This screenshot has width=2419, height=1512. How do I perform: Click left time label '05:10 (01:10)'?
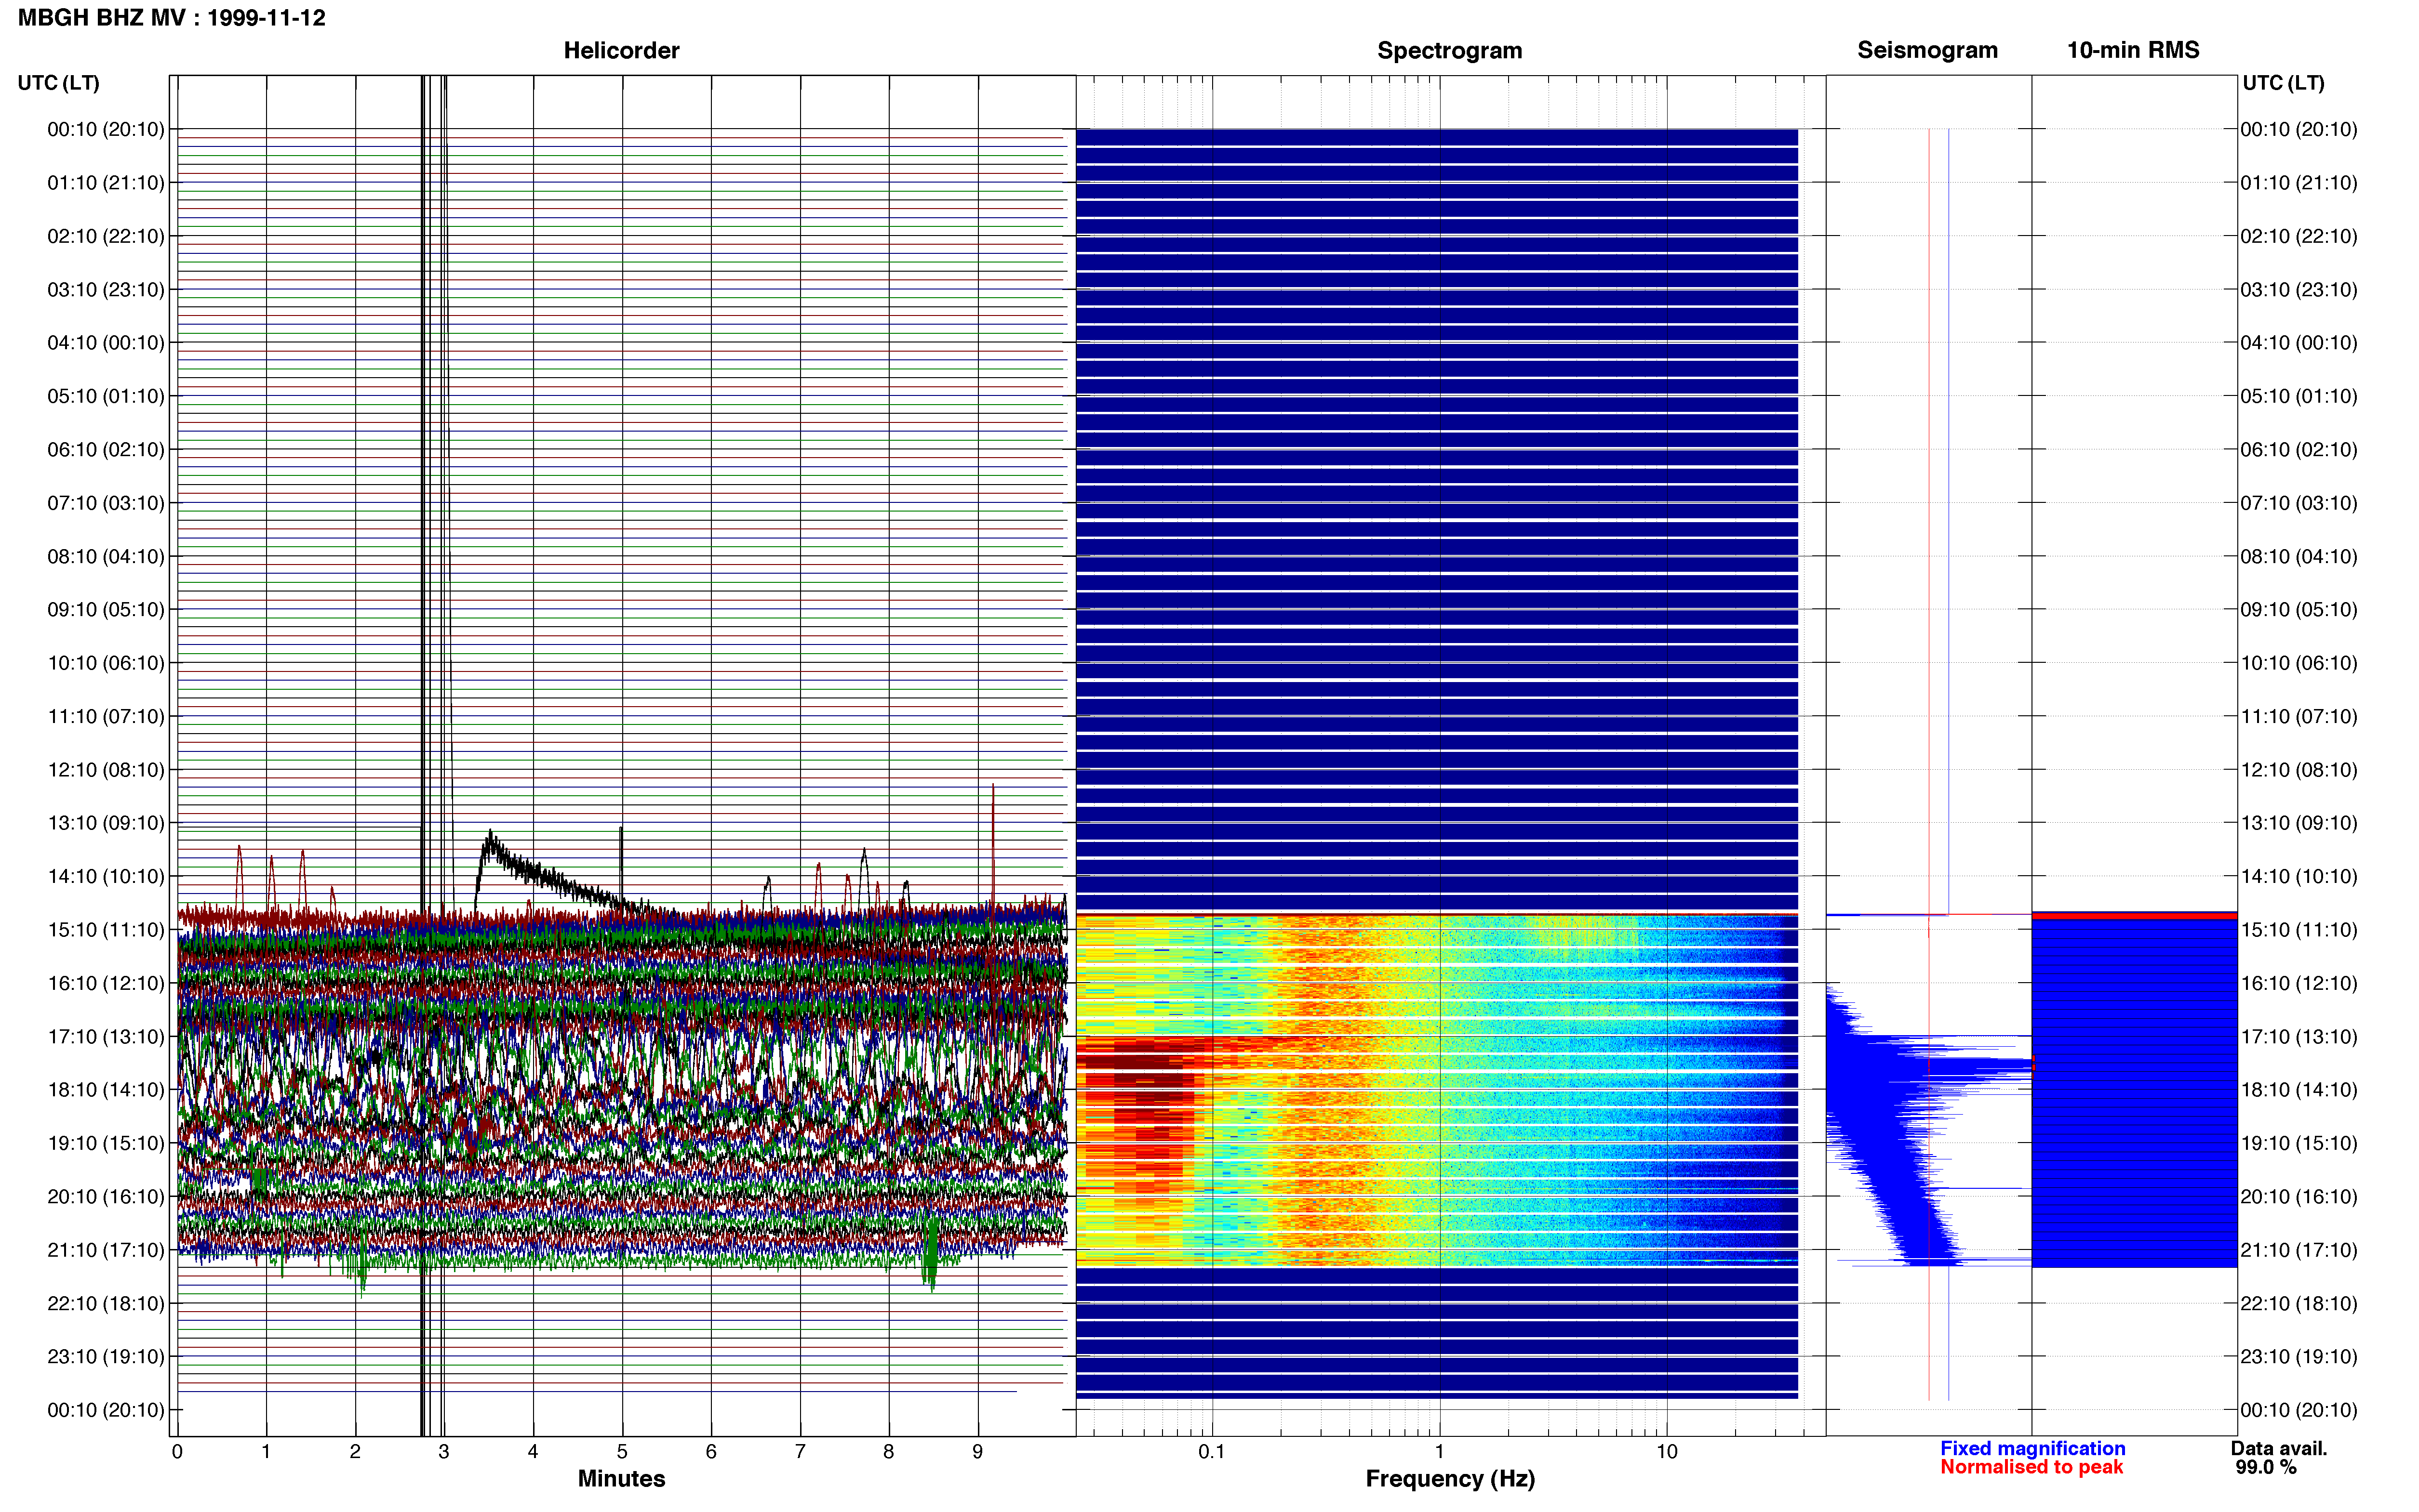106,396
